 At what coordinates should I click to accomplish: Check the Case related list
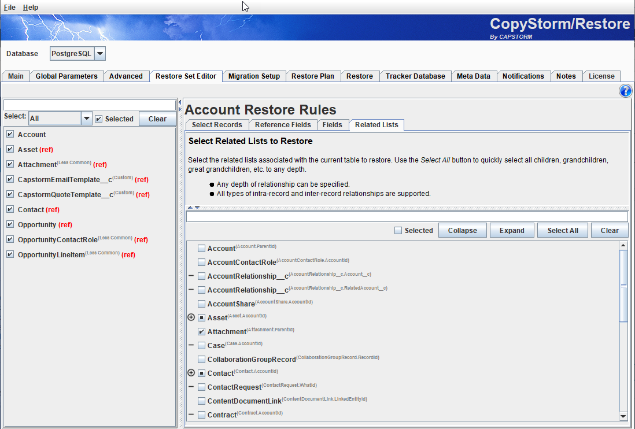[201, 345]
